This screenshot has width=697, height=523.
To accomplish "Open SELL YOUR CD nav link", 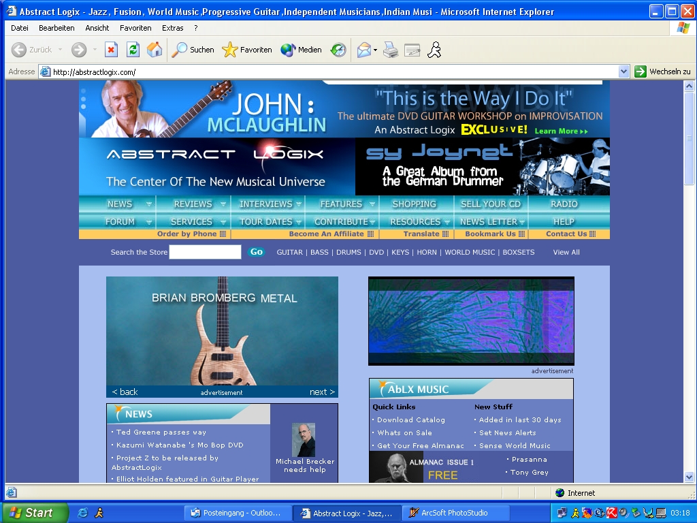I will pyautogui.click(x=491, y=204).
